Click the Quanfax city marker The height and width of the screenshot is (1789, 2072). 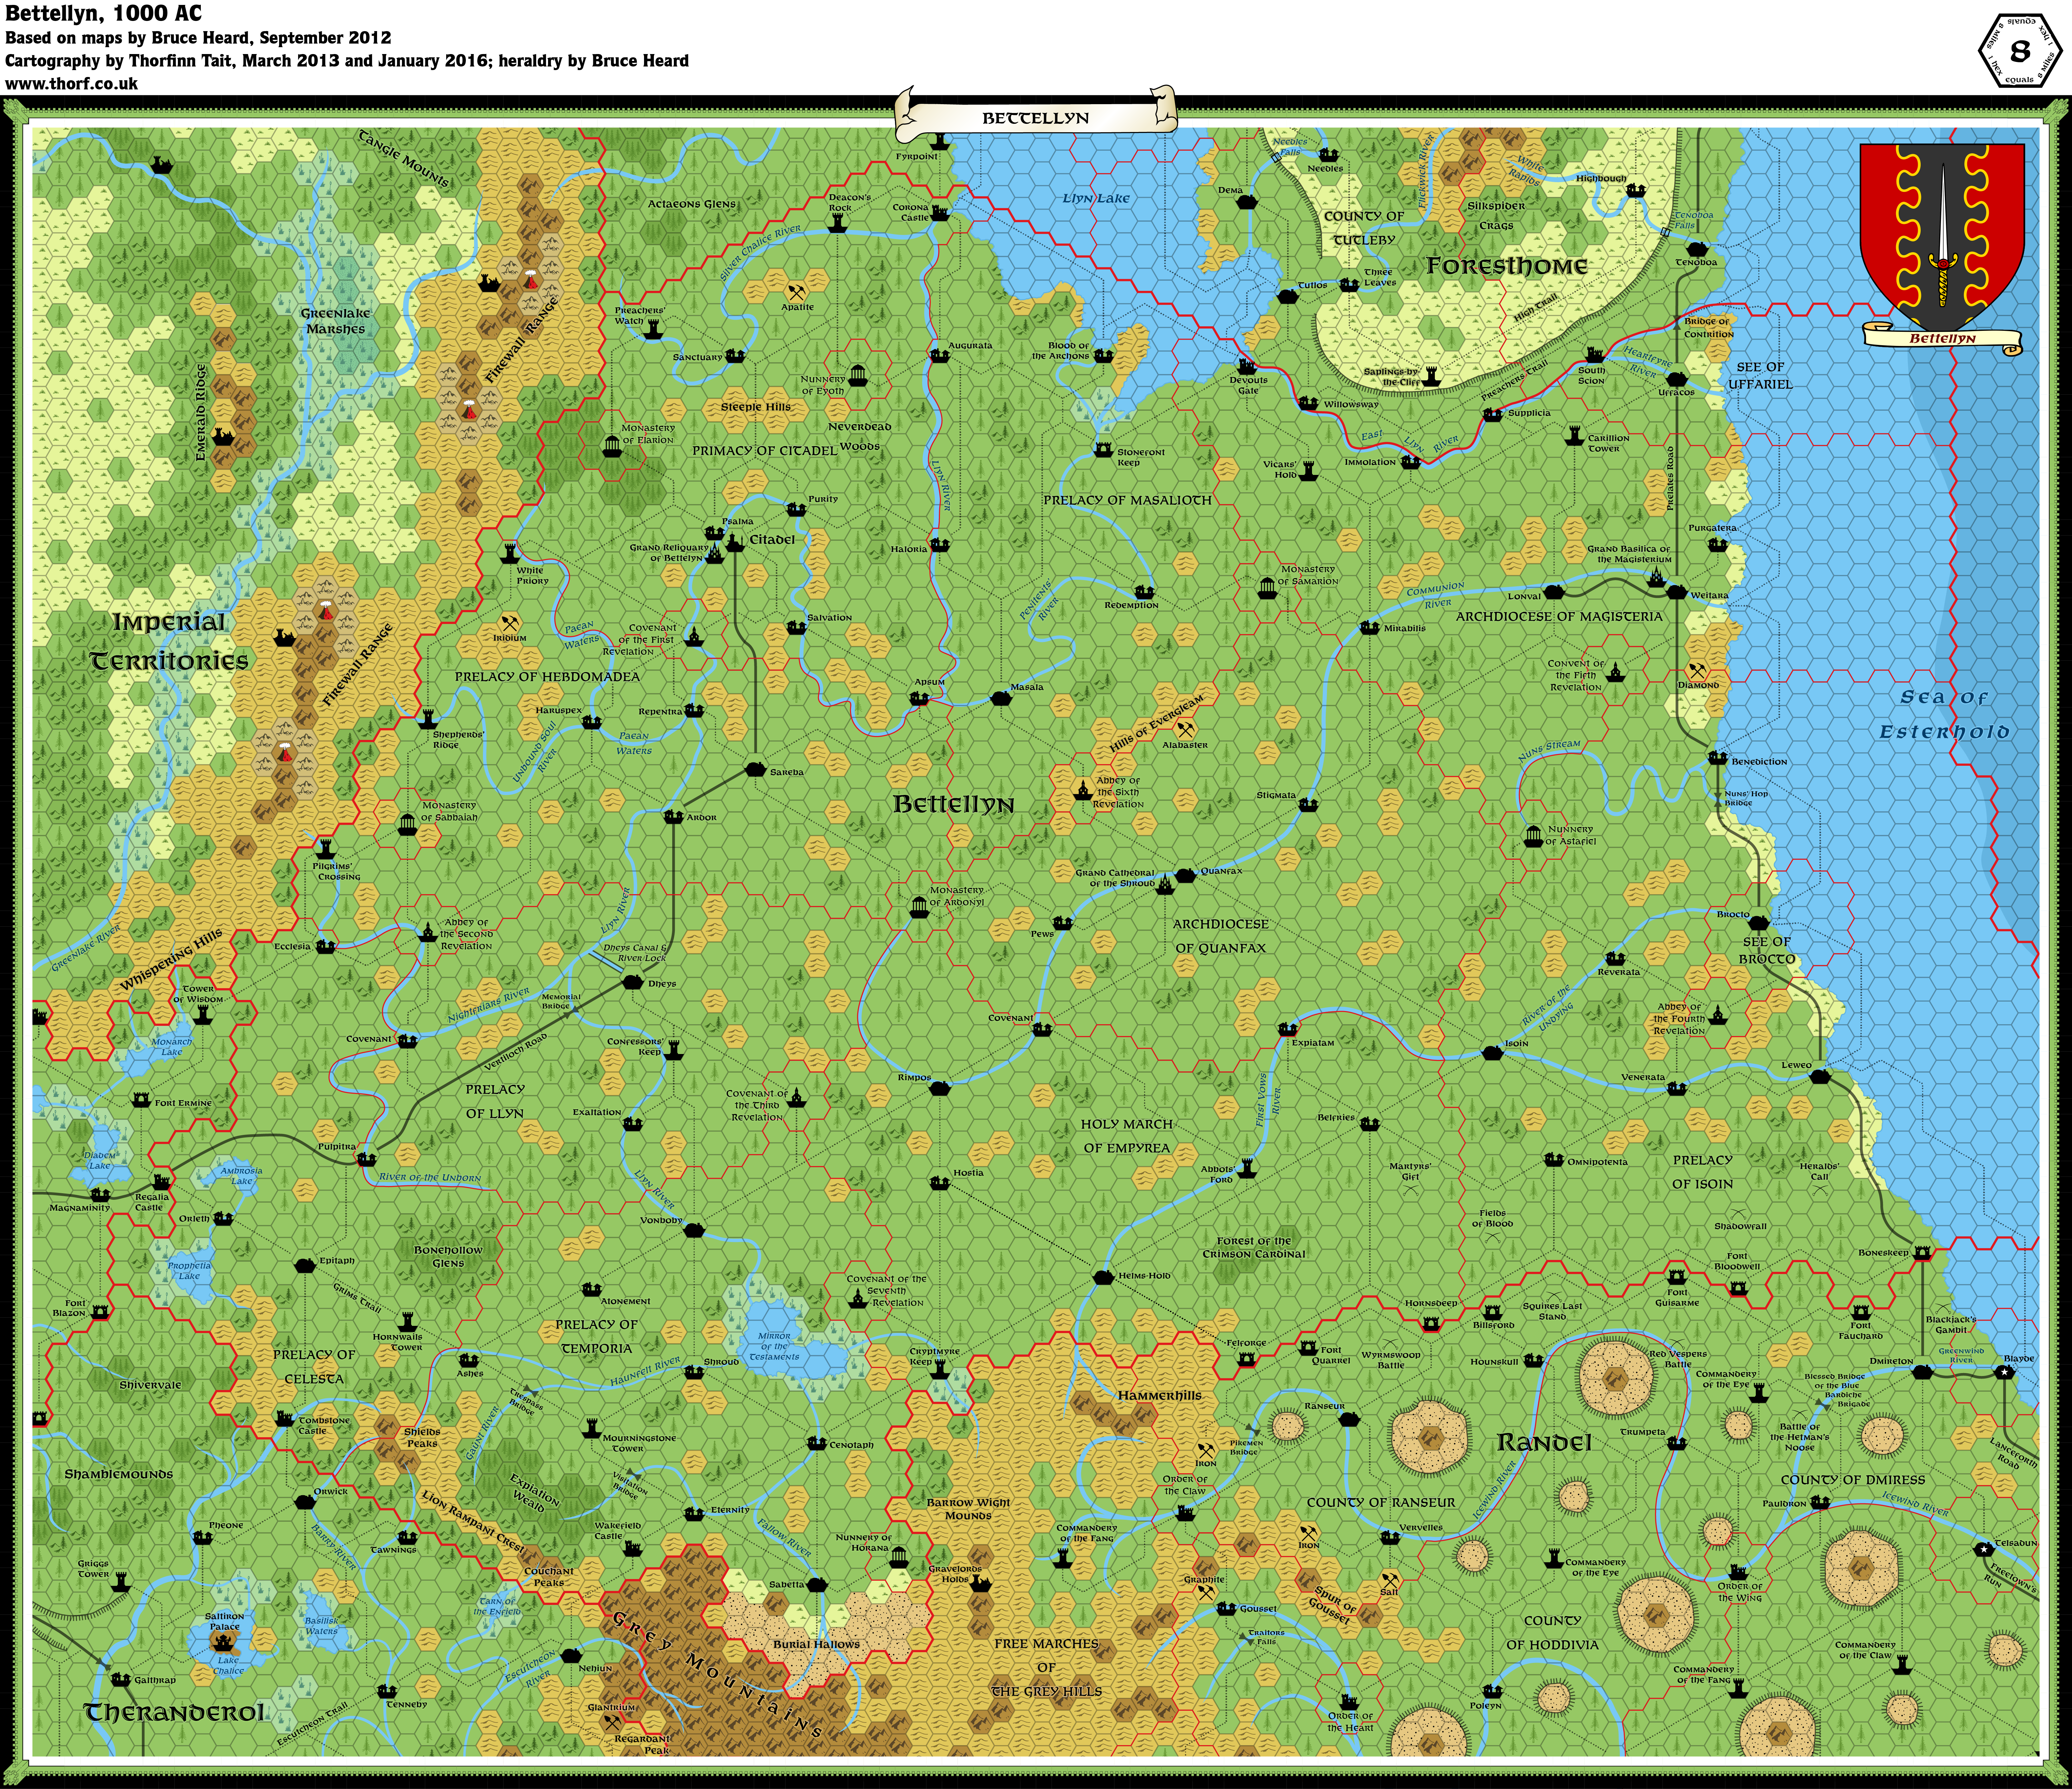click(x=1185, y=876)
